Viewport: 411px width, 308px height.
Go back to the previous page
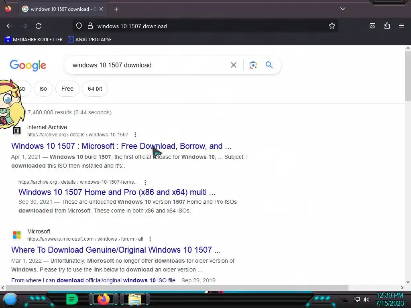[10, 26]
